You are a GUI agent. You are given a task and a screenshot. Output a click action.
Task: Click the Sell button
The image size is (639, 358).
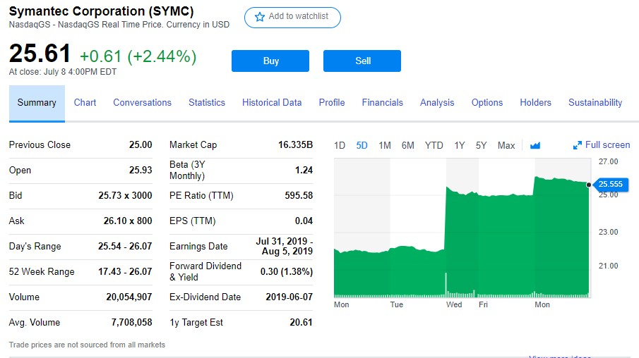point(362,61)
